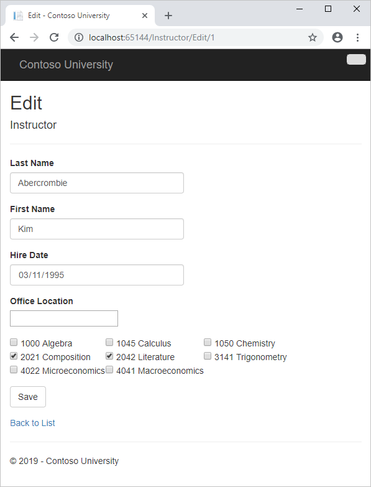The width and height of the screenshot is (371, 487).
Task: View site information icon in address bar
Action: pyautogui.click(x=79, y=37)
